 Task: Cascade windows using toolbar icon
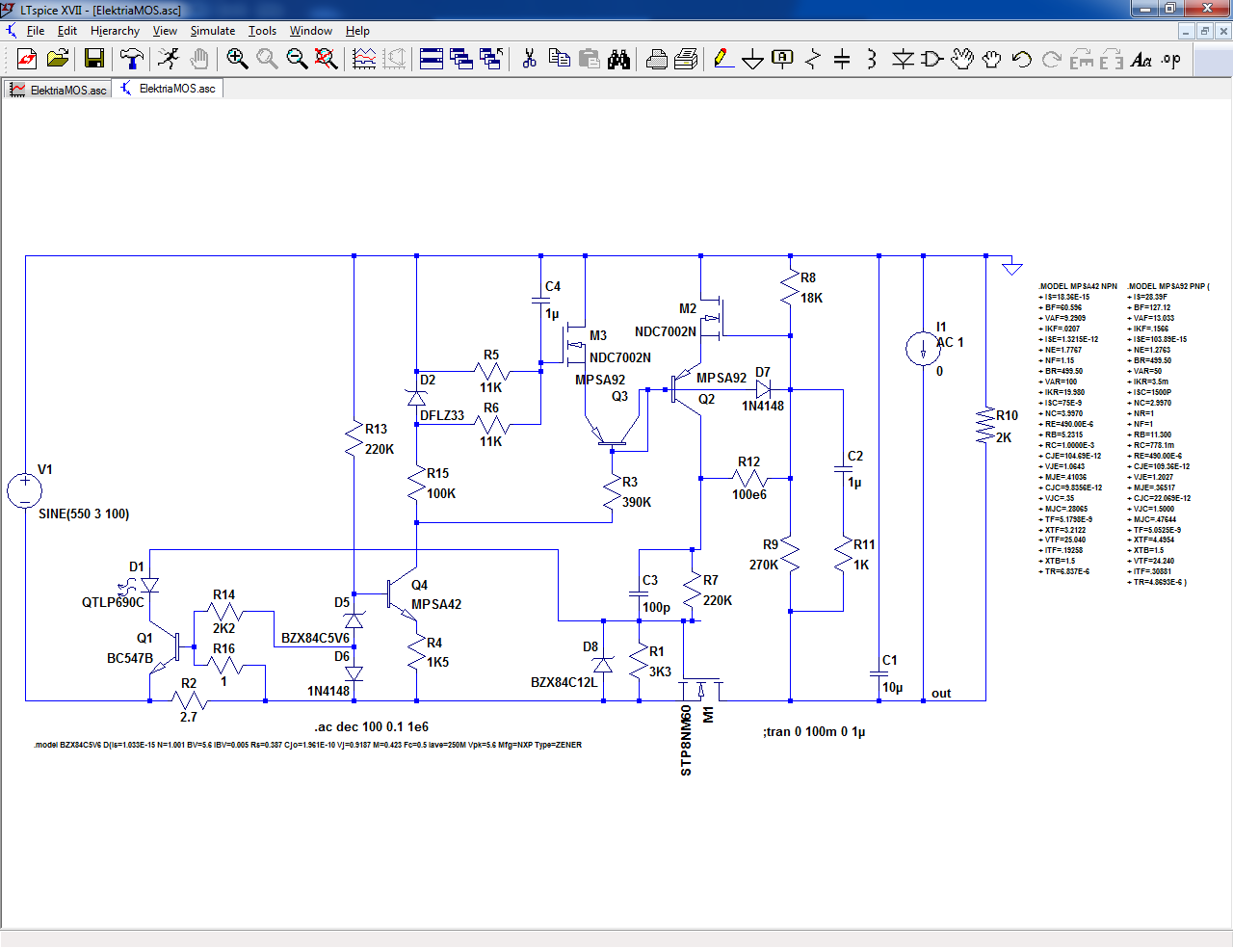[461, 59]
